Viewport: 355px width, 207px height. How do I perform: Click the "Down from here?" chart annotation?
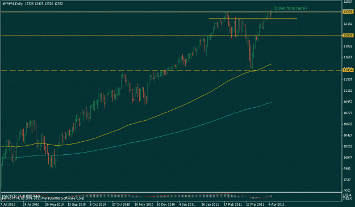291,9
